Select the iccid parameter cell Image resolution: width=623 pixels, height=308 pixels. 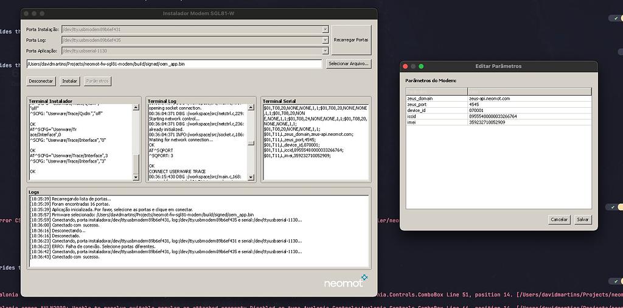(437, 116)
